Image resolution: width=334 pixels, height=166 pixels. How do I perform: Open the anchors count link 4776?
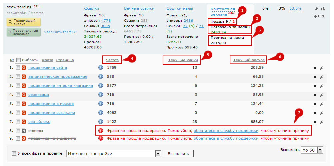coord(106,21)
